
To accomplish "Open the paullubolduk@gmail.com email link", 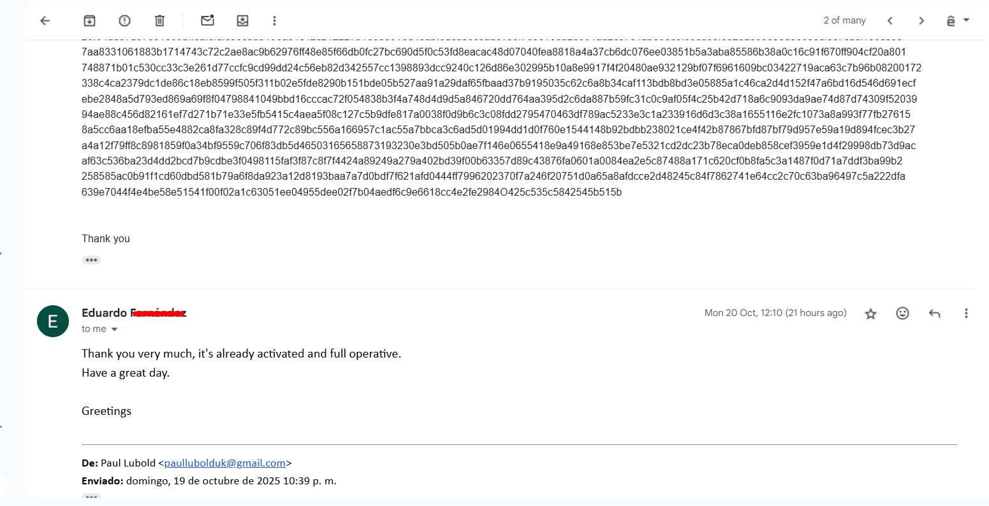I will click(224, 463).
